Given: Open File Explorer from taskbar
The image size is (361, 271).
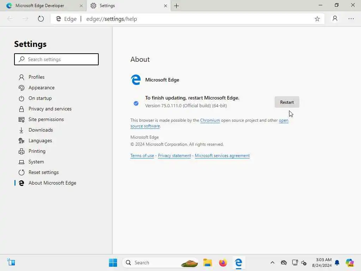Looking at the screenshot, I should point(207,263).
